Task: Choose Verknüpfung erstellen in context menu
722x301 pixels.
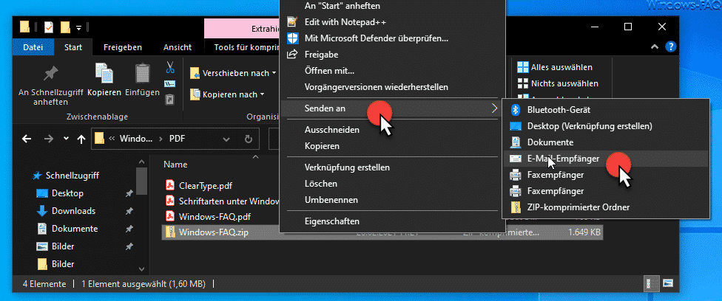Action: (x=391, y=167)
